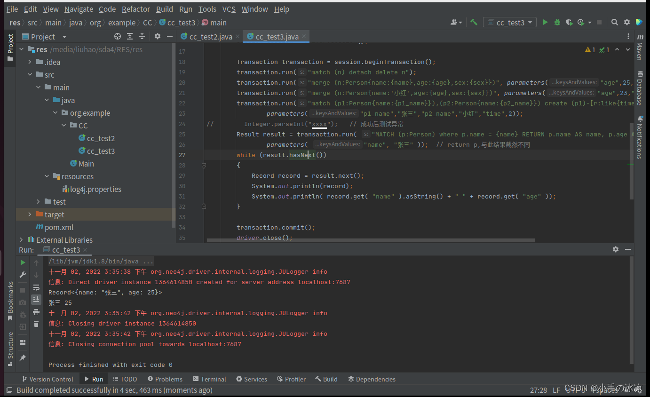Click the editor horizontal scrollbar
650x397 pixels.
371,240
